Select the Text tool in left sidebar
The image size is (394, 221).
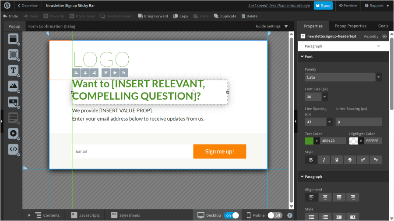pyautogui.click(x=13, y=70)
